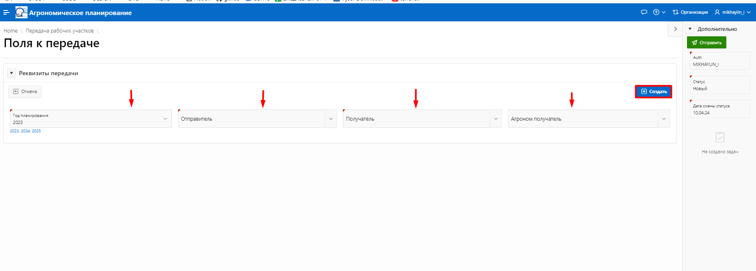Click the empty tasks clipboard icon

click(720, 137)
